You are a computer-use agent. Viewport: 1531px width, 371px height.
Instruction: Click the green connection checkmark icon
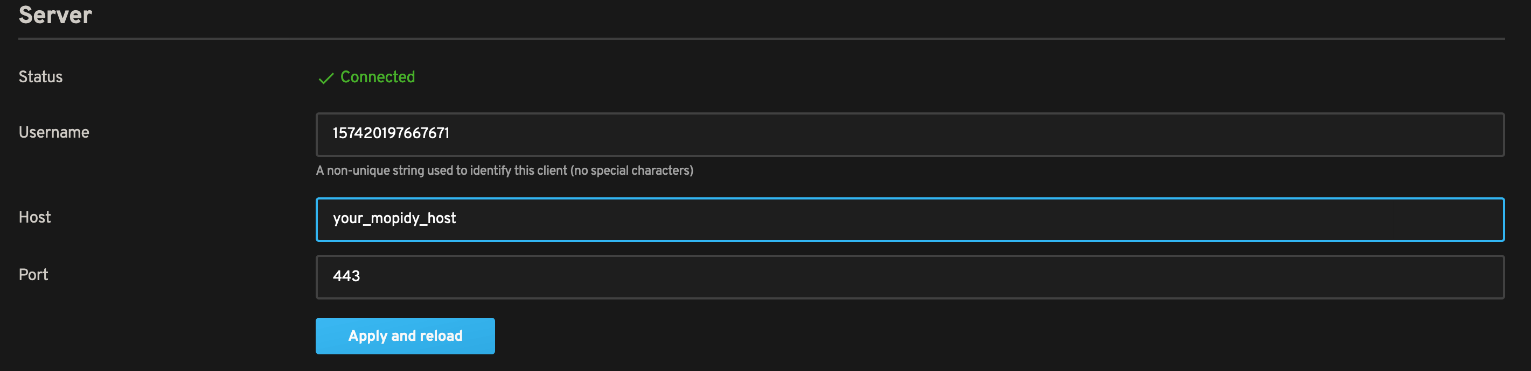pos(326,77)
